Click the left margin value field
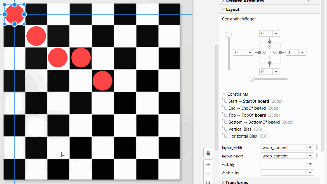This screenshot has height=184, width=327. [240, 53]
